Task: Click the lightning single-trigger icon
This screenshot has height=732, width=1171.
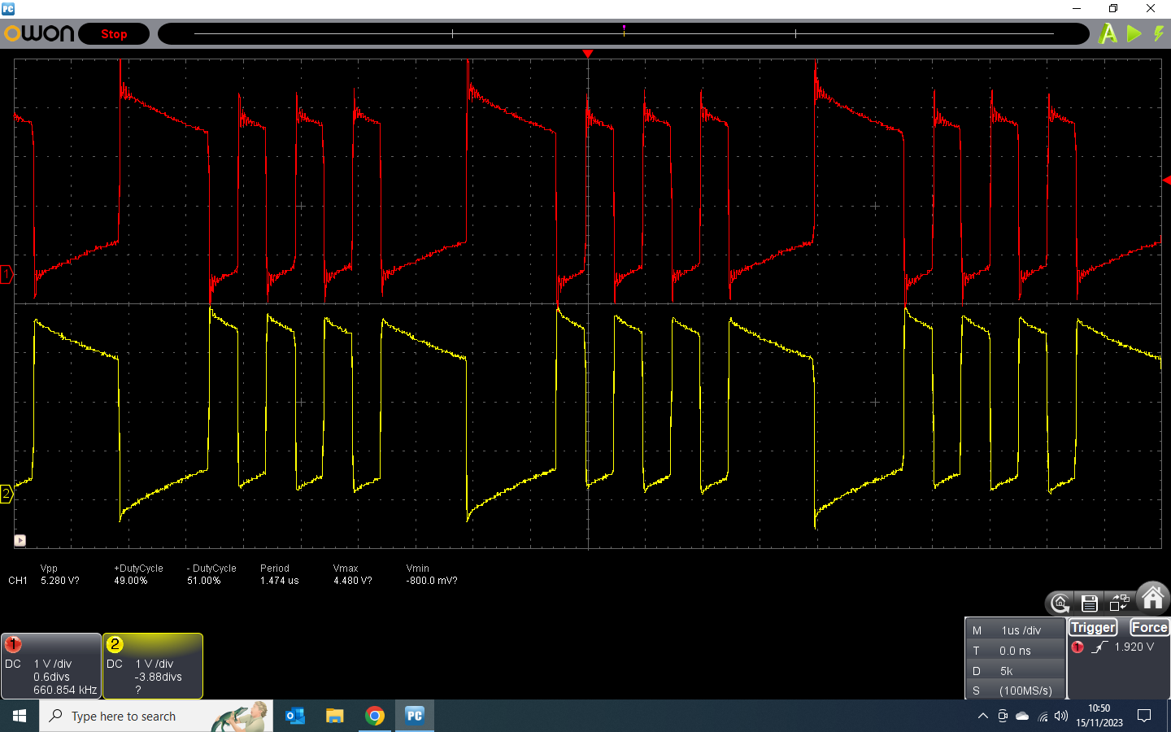Action: pos(1159,33)
